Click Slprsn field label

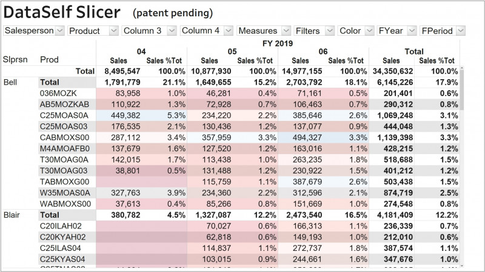click(x=15, y=59)
